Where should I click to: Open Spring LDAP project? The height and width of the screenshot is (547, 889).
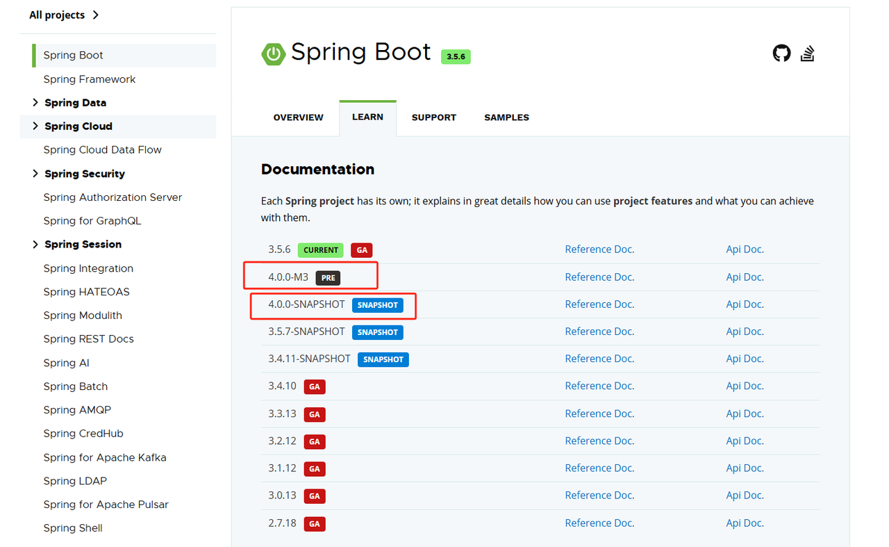(x=75, y=481)
